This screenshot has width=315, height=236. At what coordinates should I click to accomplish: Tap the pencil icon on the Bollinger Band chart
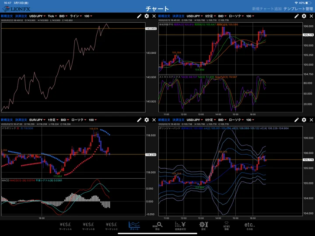[296, 120]
